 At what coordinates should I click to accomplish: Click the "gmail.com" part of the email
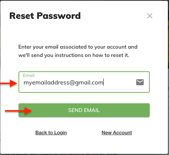point(89,83)
